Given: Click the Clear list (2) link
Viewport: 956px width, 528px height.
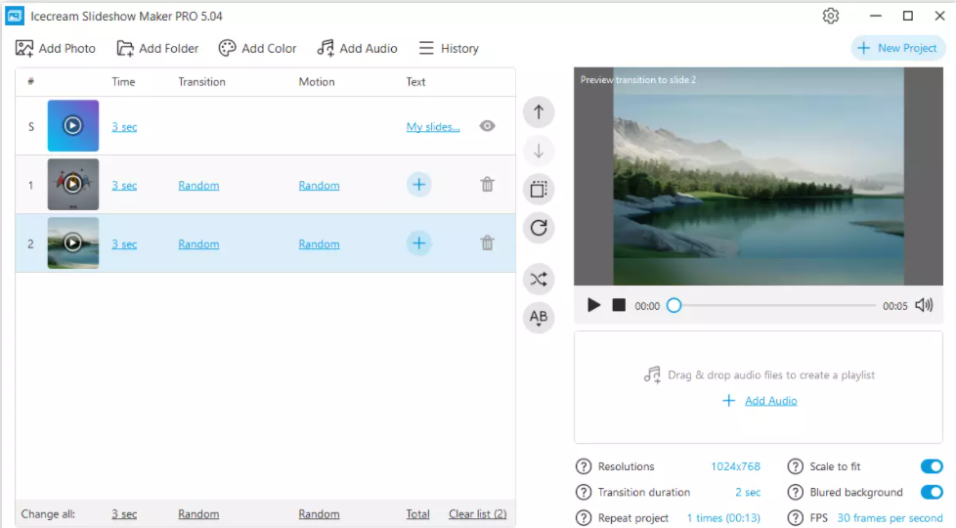Looking at the screenshot, I should tap(477, 513).
